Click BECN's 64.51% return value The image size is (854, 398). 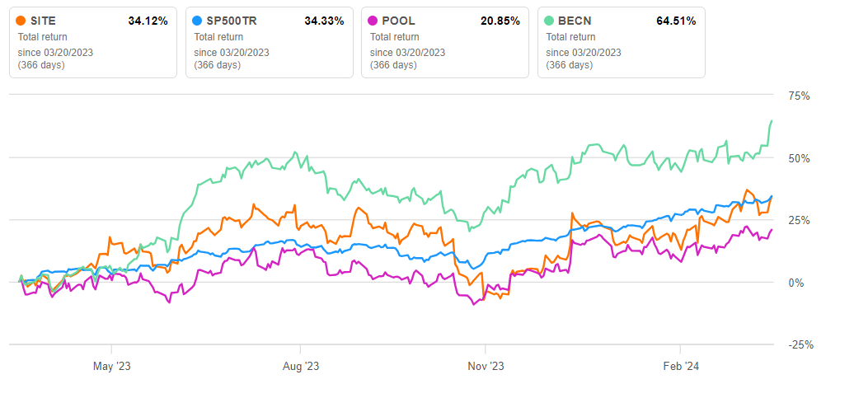click(676, 21)
